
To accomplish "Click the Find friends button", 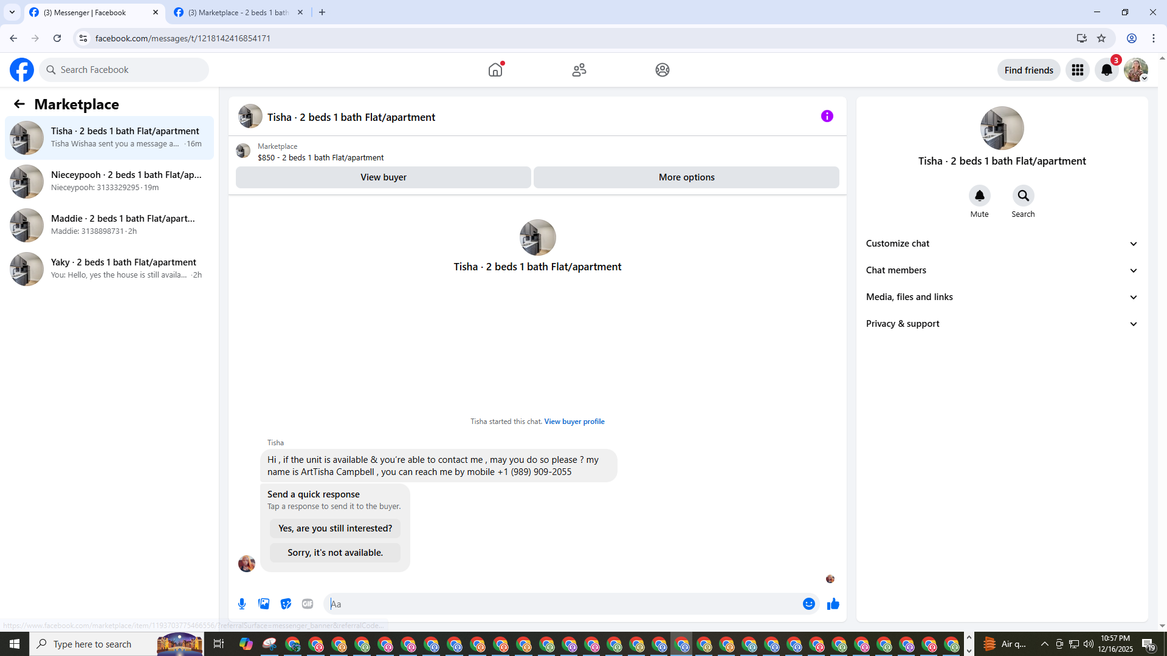I will click(x=1029, y=70).
